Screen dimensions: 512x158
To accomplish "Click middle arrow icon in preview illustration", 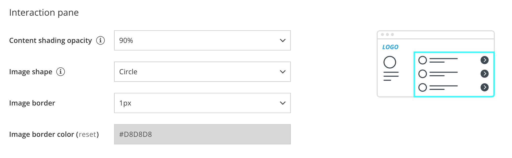I will tap(484, 74).
